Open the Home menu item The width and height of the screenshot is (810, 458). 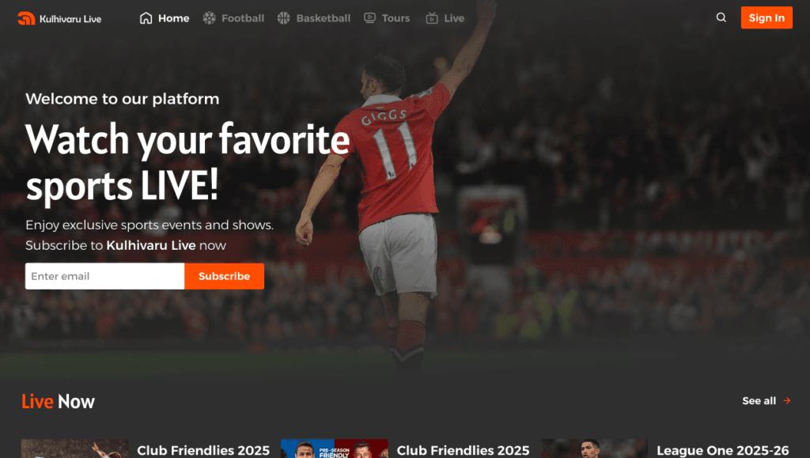point(173,18)
